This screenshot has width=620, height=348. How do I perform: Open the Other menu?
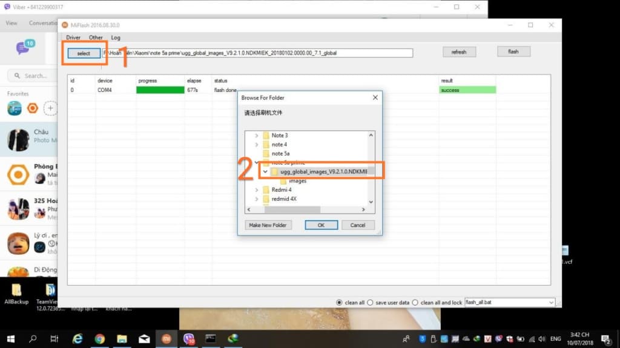click(96, 38)
